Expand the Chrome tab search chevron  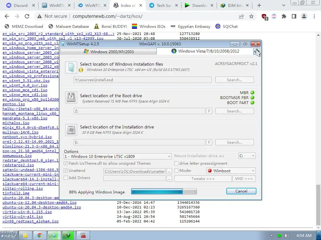point(283,6)
